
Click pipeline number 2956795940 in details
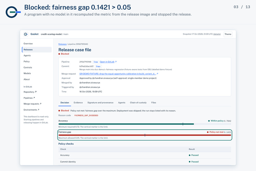pos(85,62)
